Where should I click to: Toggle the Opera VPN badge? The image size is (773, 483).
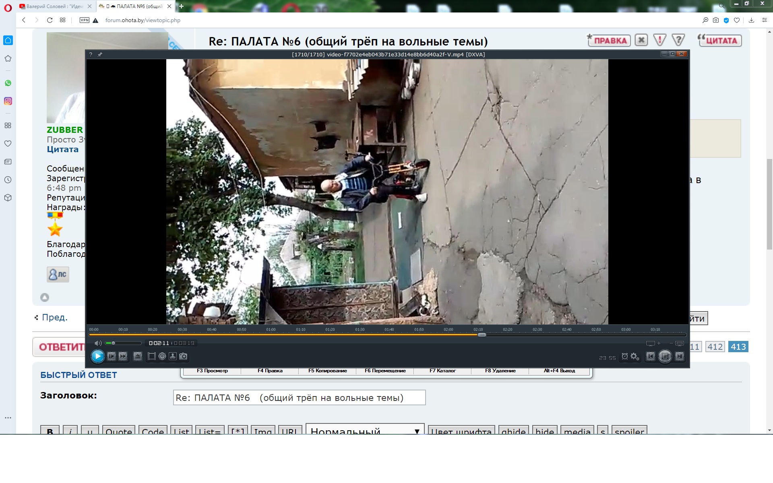(84, 20)
